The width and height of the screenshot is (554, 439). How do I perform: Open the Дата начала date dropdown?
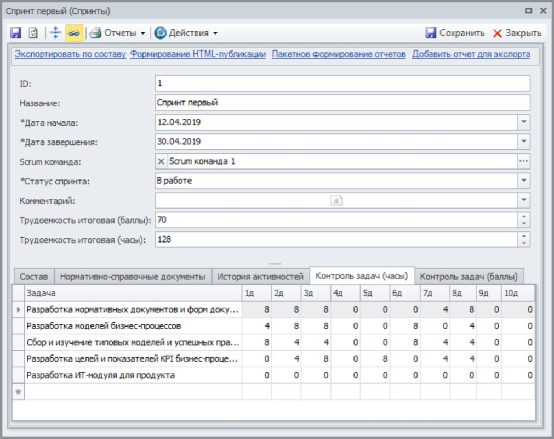(524, 122)
